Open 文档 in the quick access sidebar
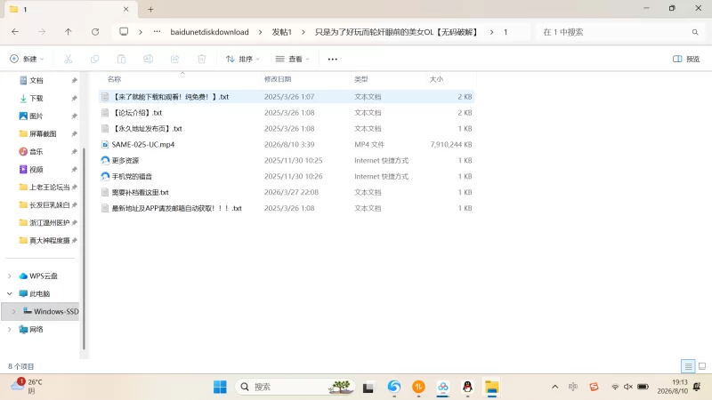The width and height of the screenshot is (712, 400). [x=36, y=80]
